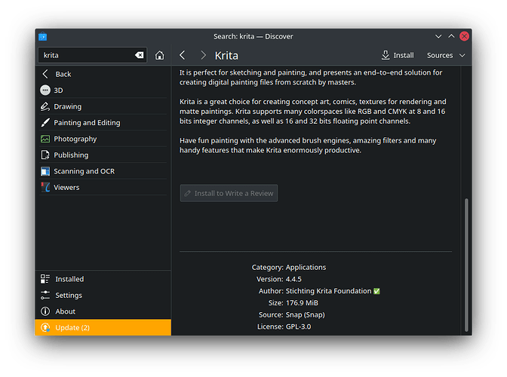Viewport: 507px width, 377px height.
Task: Click the Update notification icon
Action: coord(45,327)
